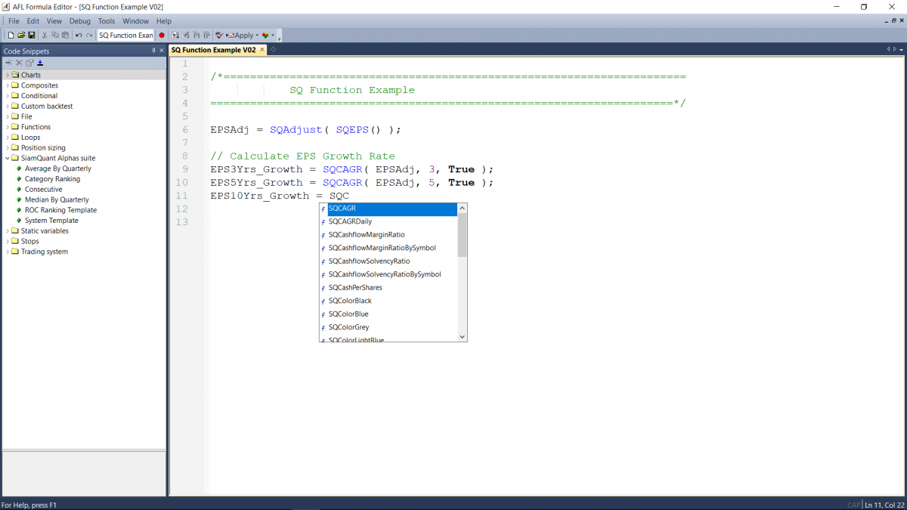
Task: Click the New formula file icon
Action: click(11, 36)
